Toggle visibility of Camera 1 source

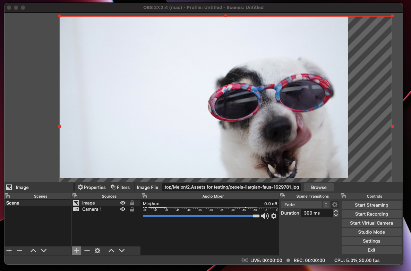coord(122,209)
